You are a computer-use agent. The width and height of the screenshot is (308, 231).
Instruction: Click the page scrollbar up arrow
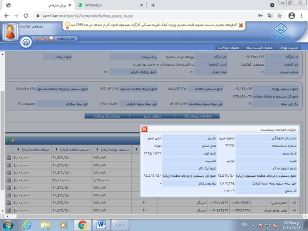click(2, 54)
